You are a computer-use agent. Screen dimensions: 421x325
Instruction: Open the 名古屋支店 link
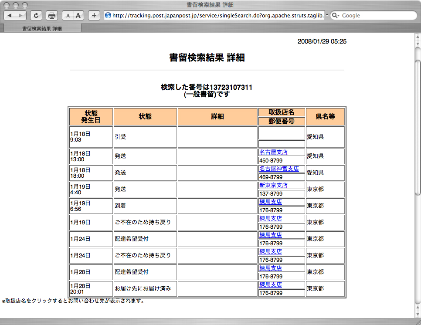(273, 152)
